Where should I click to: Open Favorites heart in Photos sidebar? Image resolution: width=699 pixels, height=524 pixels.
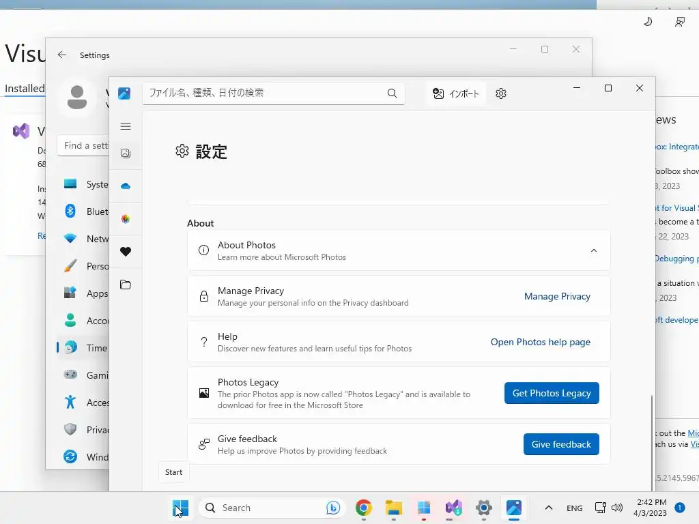[126, 251]
